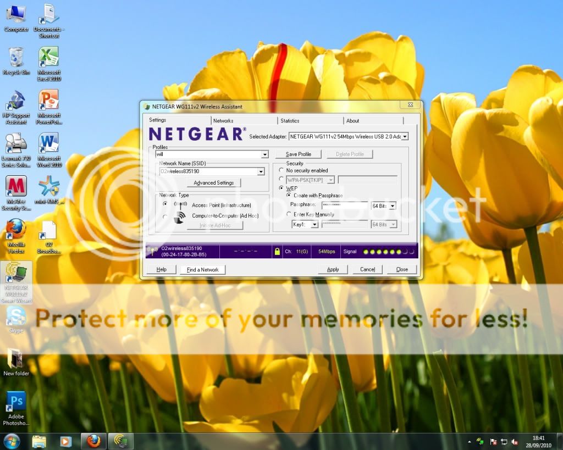The image size is (563, 450).
Task: Click the Initiate Ad-Hoc button
Action: pos(215,225)
